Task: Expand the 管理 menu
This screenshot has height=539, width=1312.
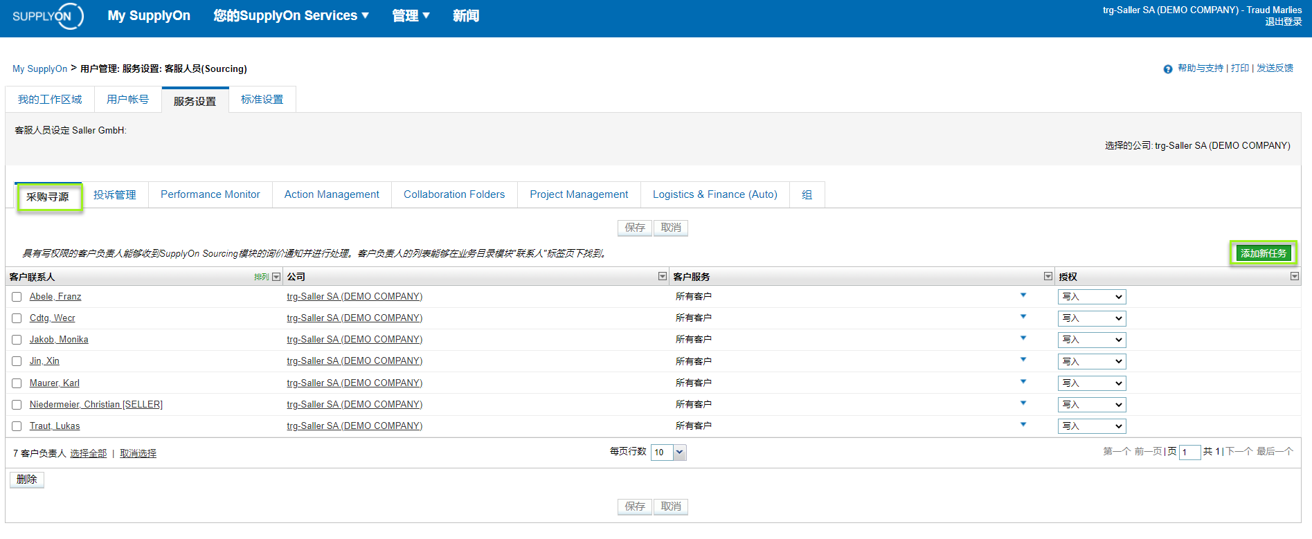Action: coord(411,15)
